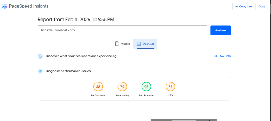
Task: Click the Analyze button
Action: pos(220,30)
